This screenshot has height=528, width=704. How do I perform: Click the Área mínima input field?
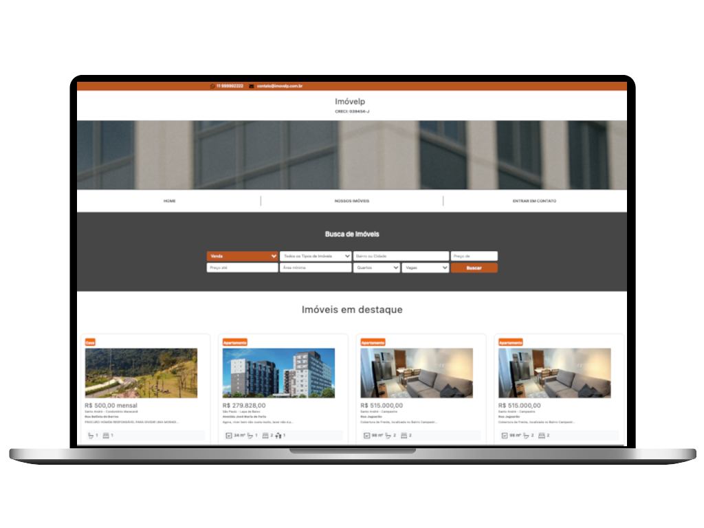coord(315,268)
